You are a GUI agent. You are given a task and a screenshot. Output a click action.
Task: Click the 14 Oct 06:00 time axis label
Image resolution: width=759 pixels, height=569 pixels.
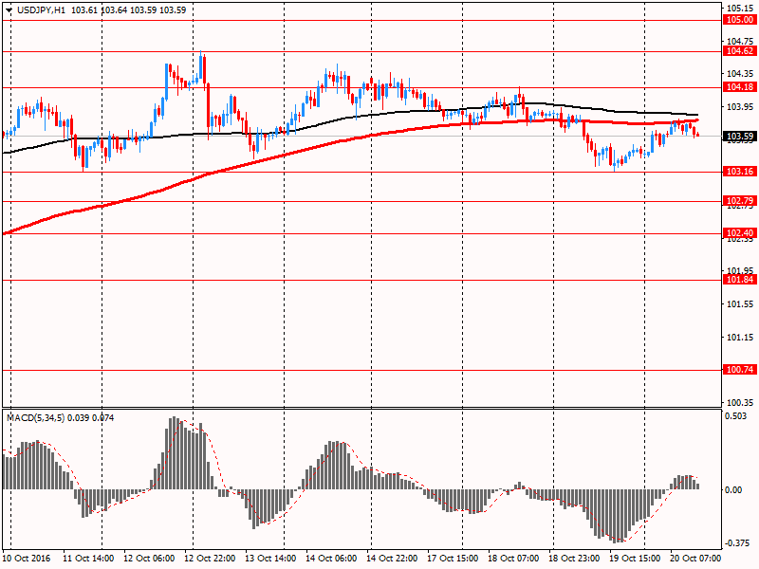(x=331, y=559)
